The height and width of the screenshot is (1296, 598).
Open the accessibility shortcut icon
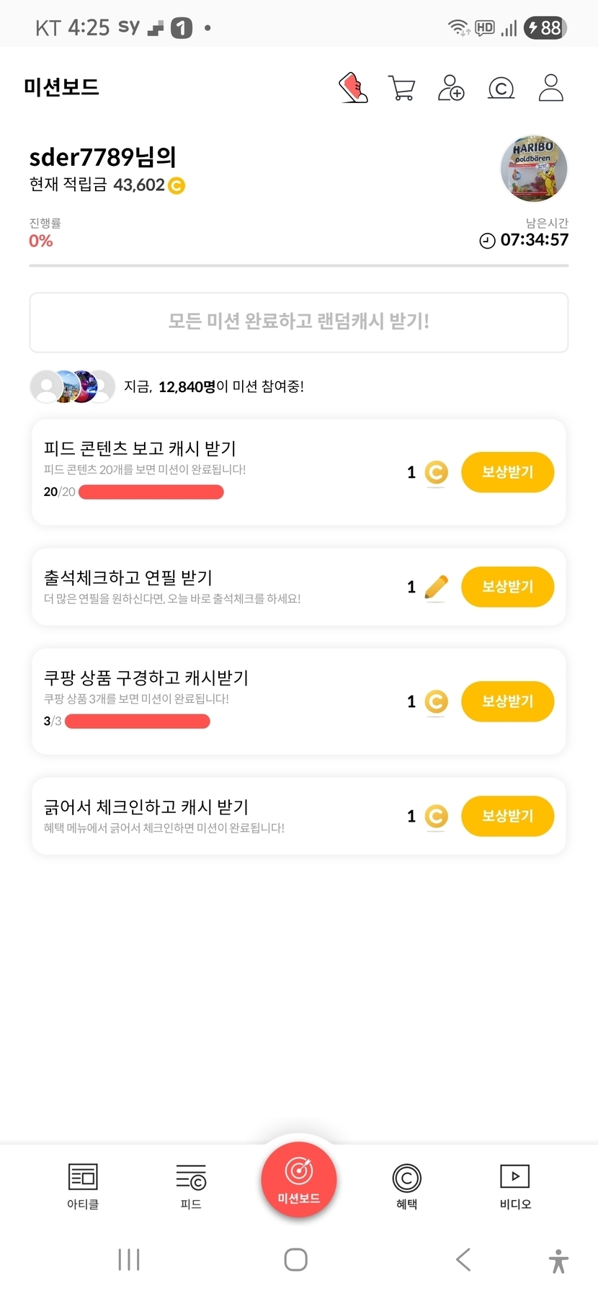[x=558, y=1261]
